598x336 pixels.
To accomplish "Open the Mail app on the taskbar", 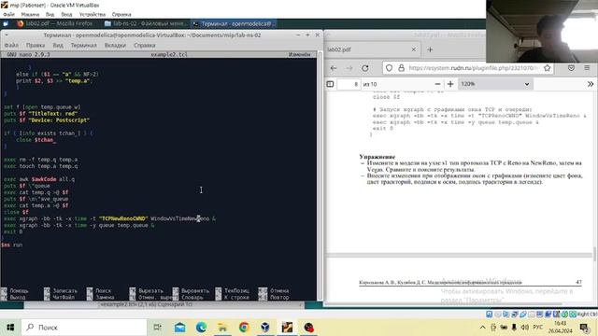I will click(179, 328).
